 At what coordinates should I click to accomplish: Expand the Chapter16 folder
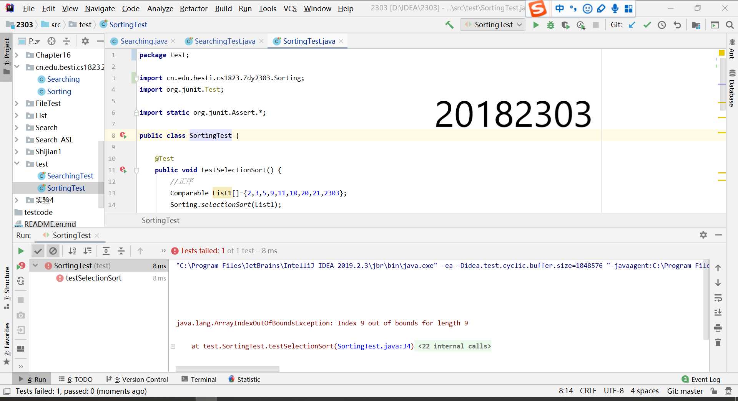click(x=17, y=55)
